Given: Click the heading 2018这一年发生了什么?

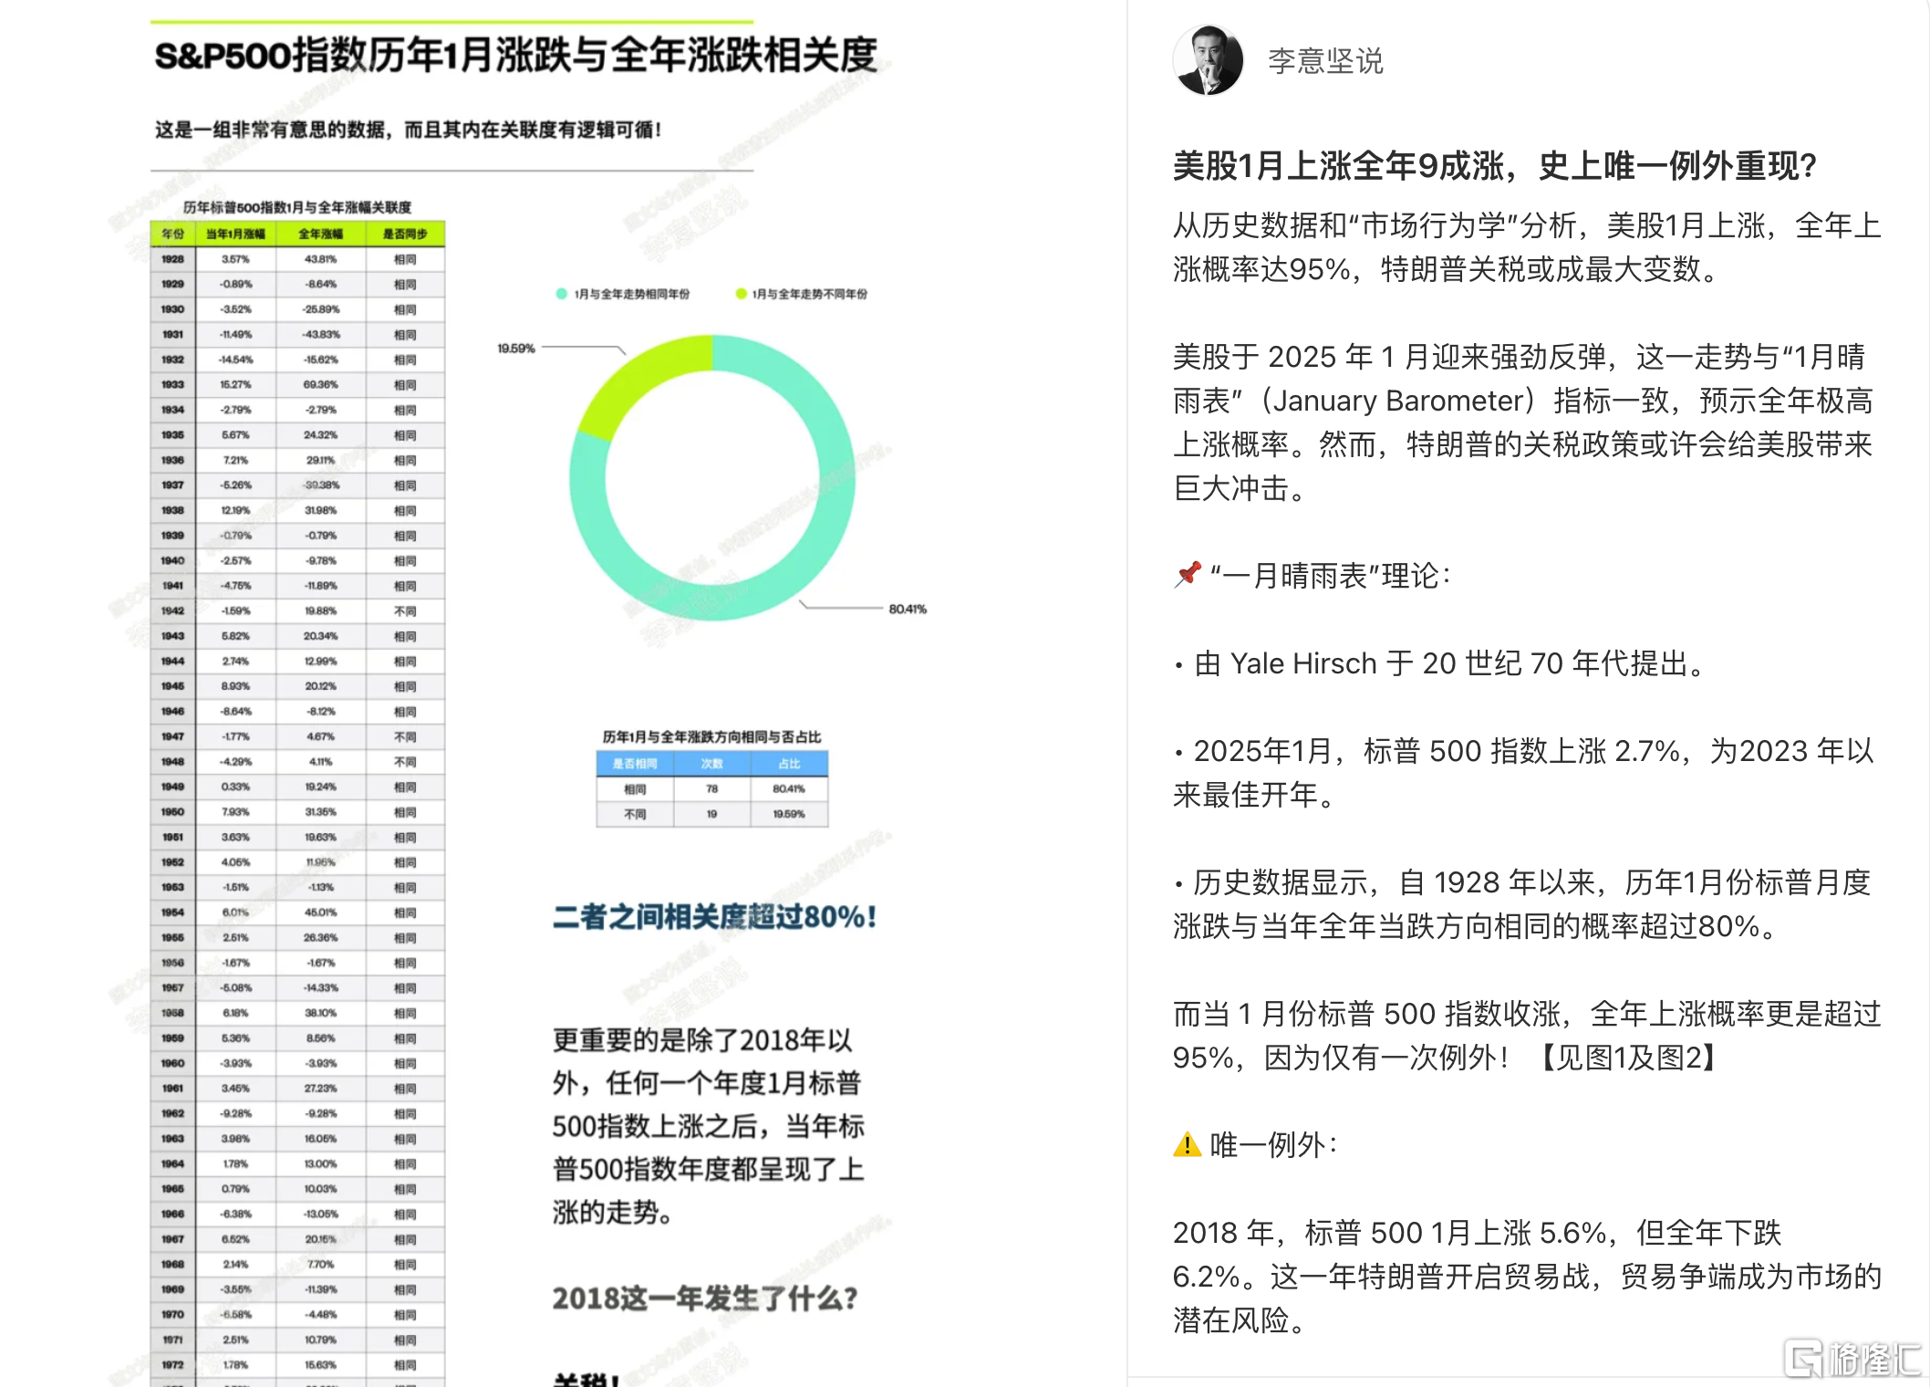Looking at the screenshot, I should click(704, 1298).
